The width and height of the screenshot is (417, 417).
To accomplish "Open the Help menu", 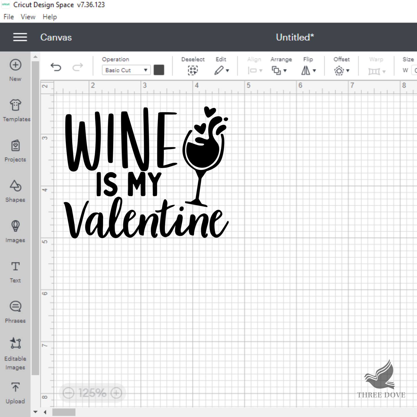I will click(50, 17).
